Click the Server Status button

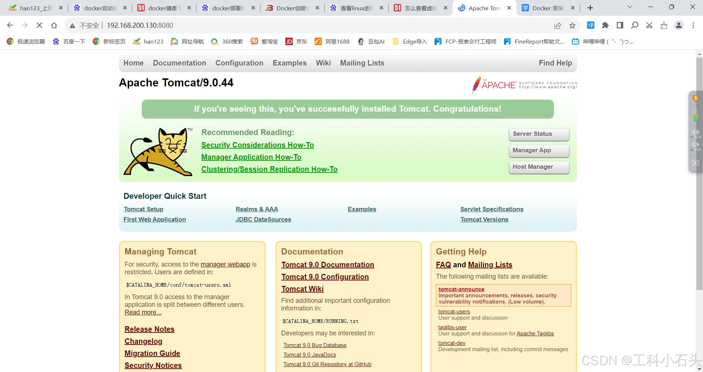[539, 134]
